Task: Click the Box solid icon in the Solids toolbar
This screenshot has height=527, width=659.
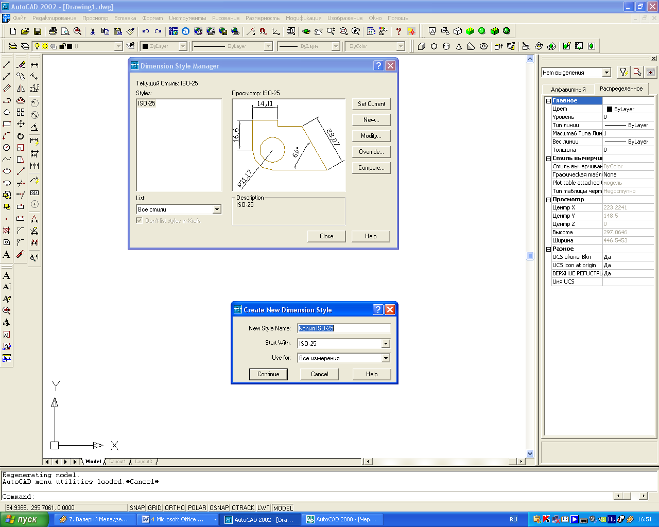Action: (x=422, y=46)
